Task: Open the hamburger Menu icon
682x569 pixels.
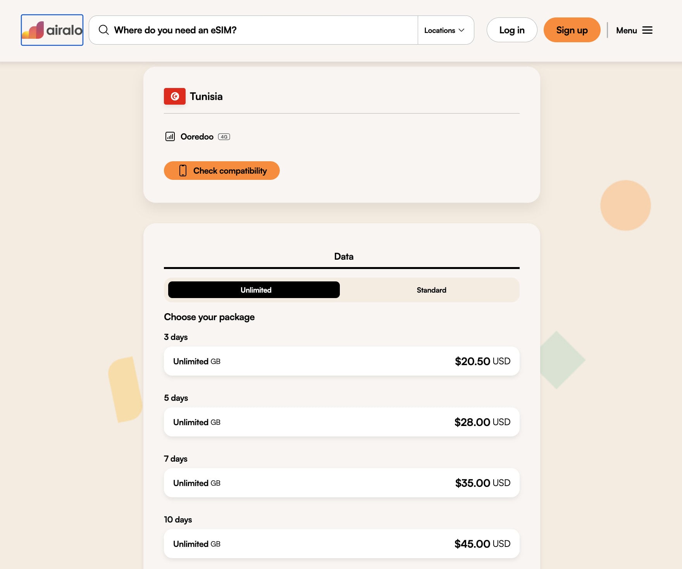Action: [x=647, y=30]
